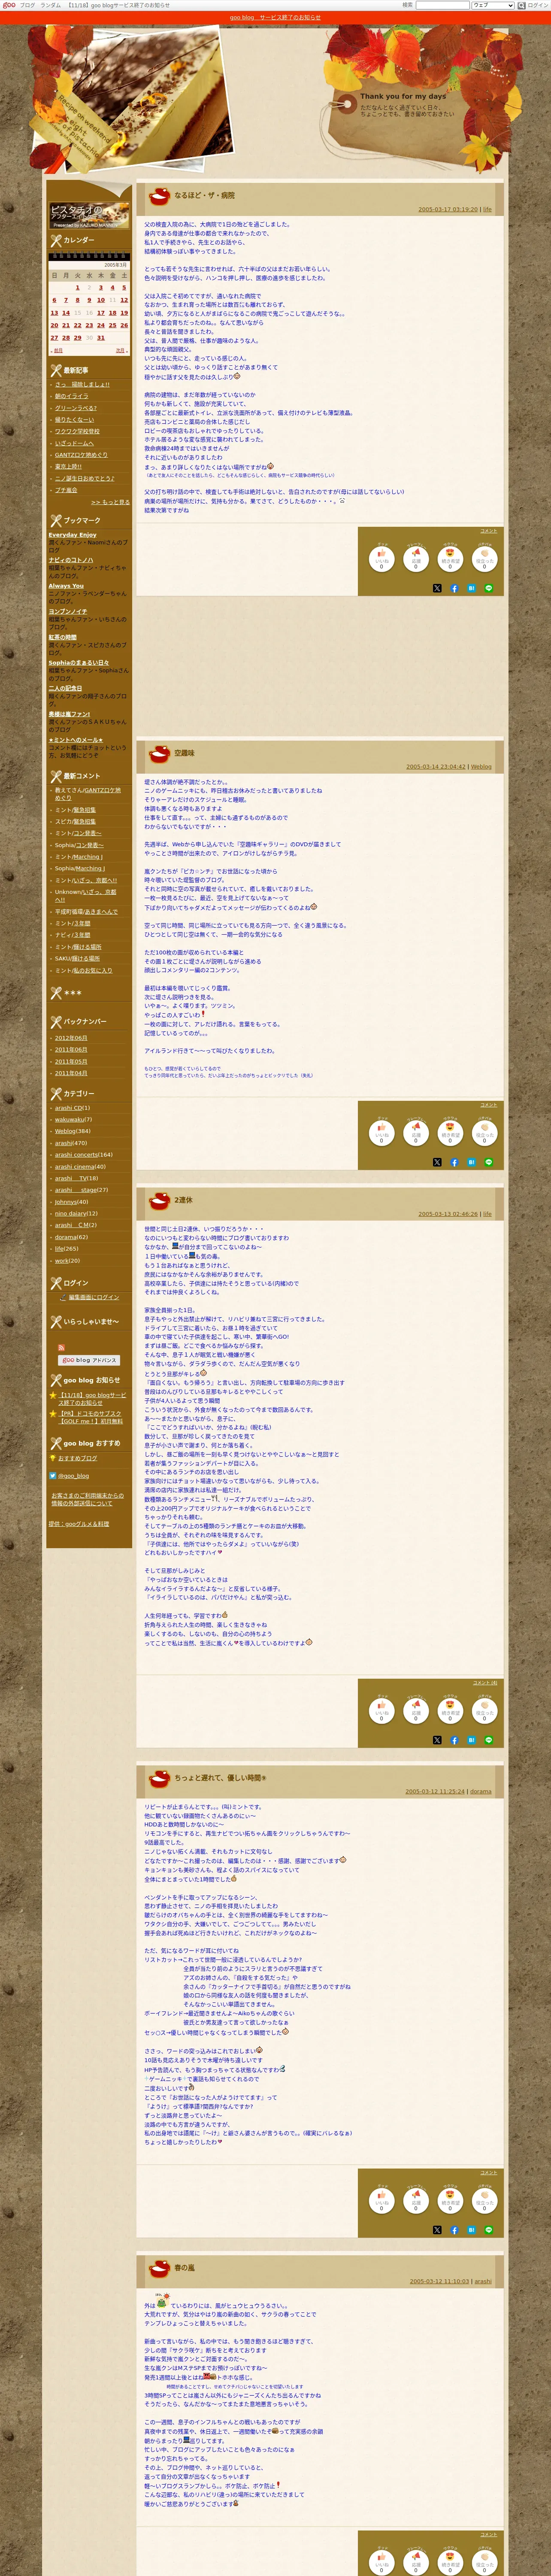This screenshot has width=551, height=2576.
Task: Open the @goo_blog Twitter link
Action: point(73,1475)
